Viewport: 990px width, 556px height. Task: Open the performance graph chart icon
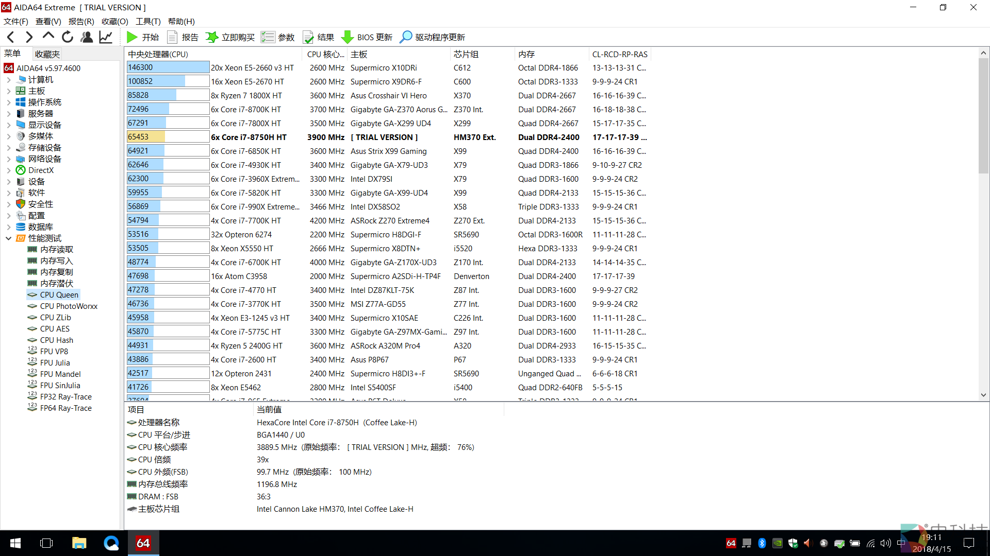tap(106, 37)
